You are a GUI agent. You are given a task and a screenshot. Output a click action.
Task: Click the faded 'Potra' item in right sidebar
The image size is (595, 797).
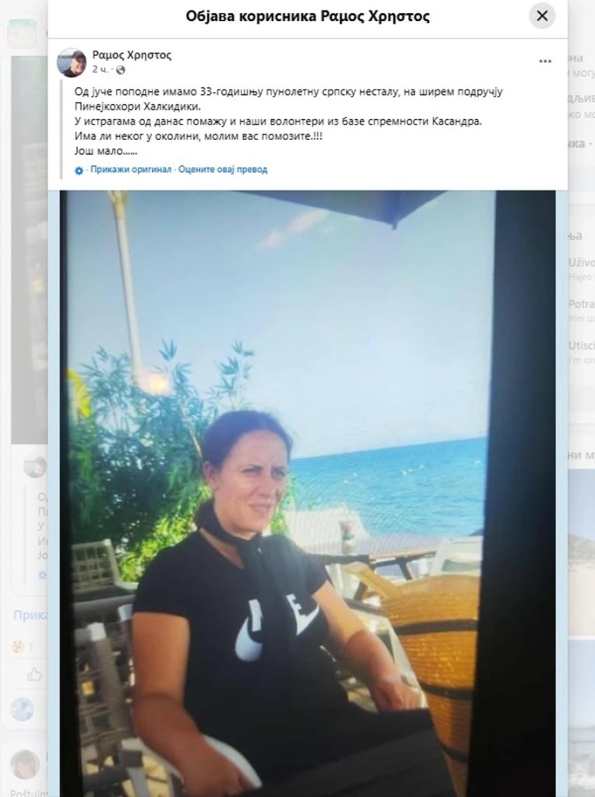581,304
